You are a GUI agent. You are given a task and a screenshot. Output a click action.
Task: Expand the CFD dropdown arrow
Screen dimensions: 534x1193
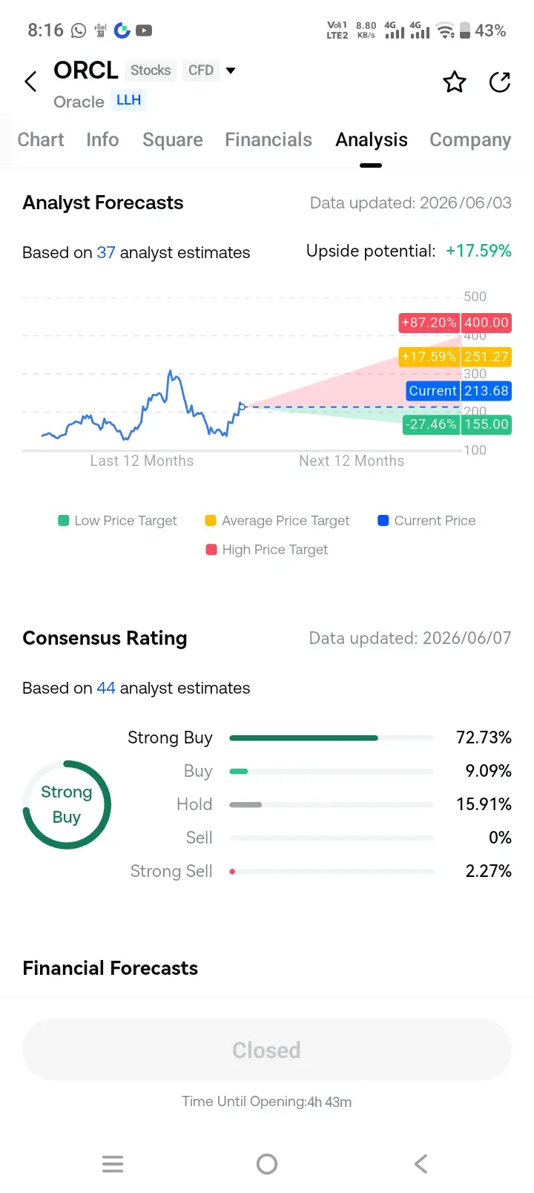coord(231,70)
